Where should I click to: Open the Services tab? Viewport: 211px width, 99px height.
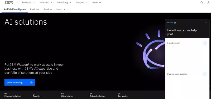coord(48,9)
